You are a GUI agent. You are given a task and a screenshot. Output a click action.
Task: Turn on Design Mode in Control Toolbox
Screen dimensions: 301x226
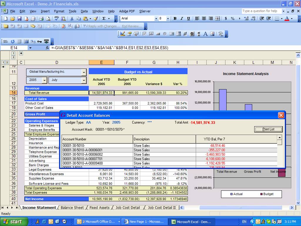point(123,34)
